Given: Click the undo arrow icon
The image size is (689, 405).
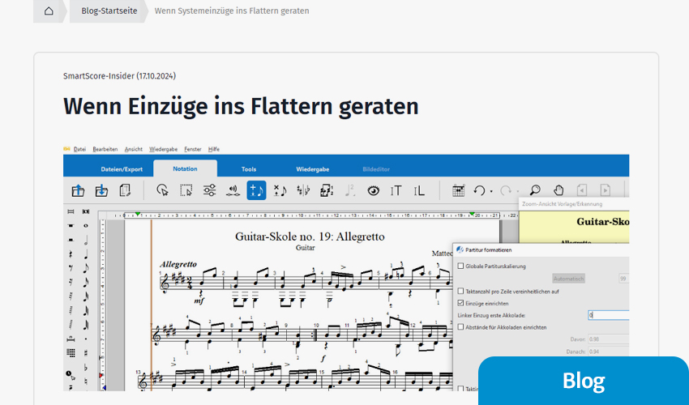Looking at the screenshot, I should tap(480, 191).
